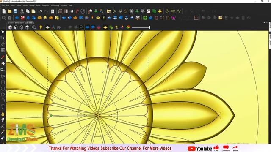The height and width of the screenshot is (152, 271).
Task: Click the white gear snowflake icon in top toolbar
Action: point(132,11)
